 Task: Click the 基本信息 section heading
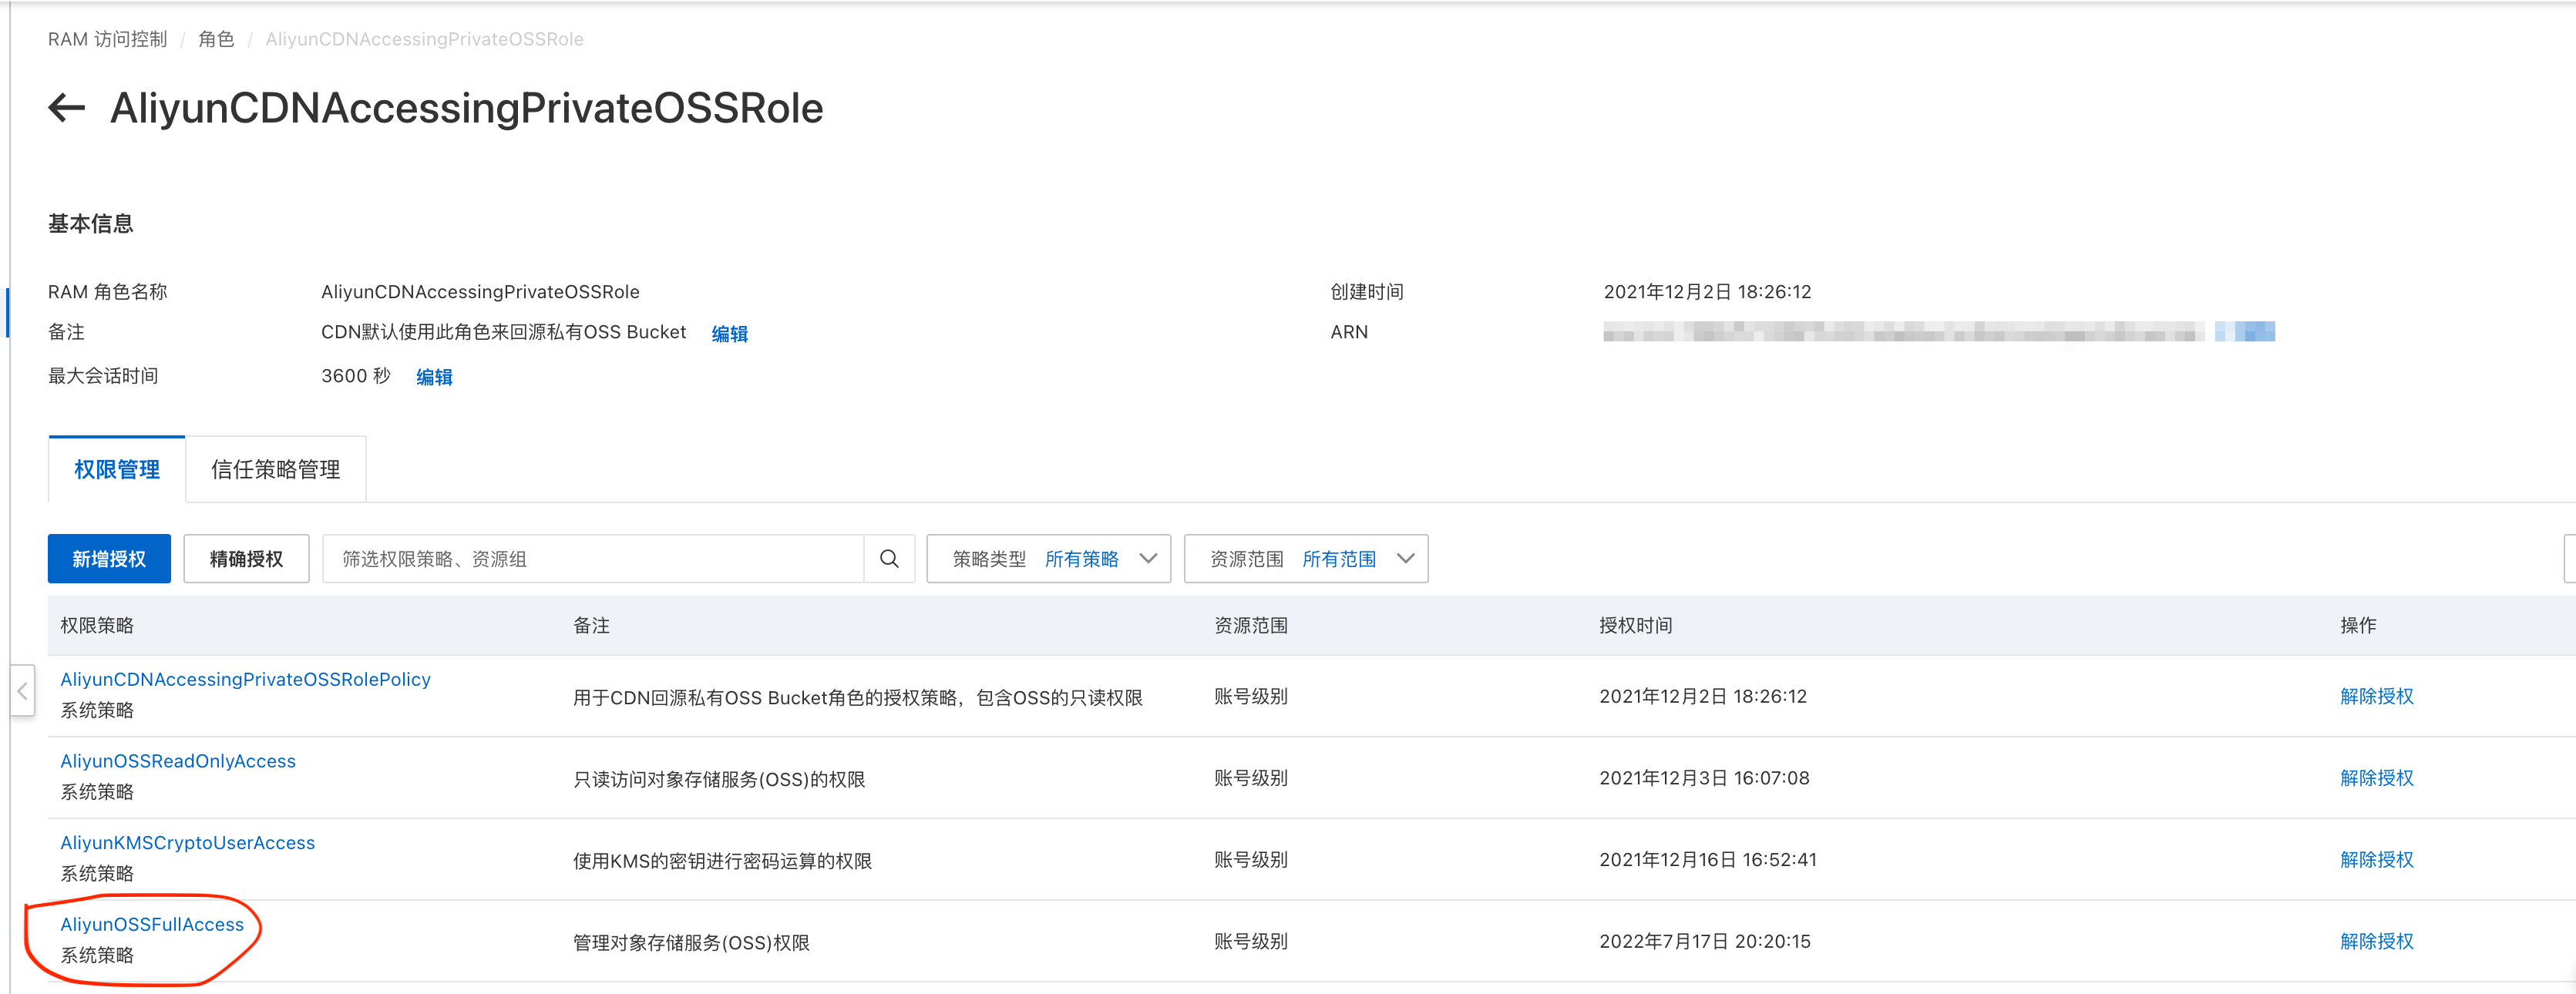pos(90,224)
